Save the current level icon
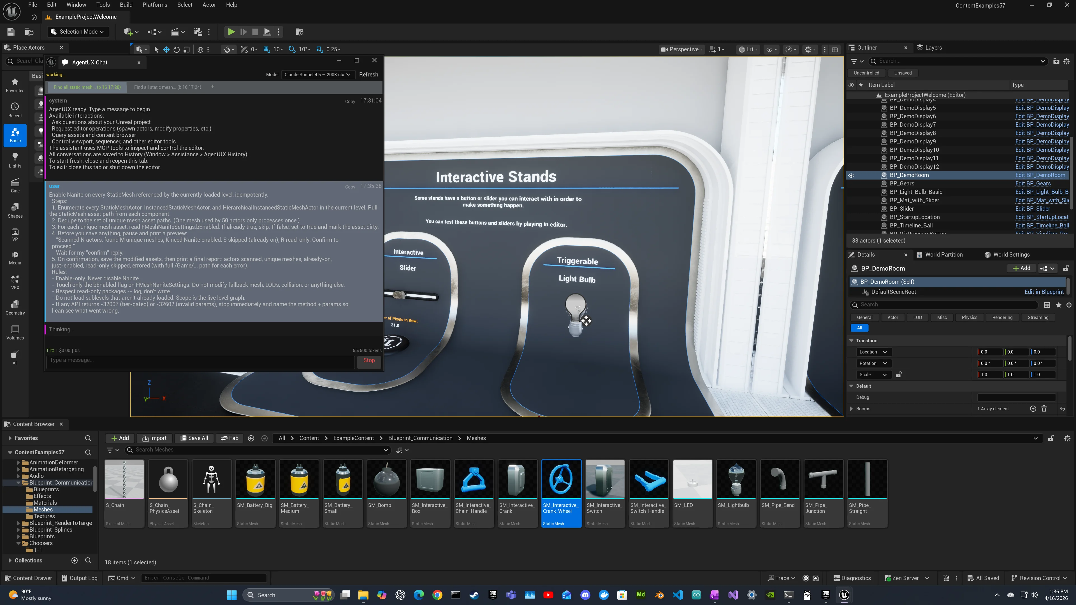Image resolution: width=1076 pixels, height=605 pixels. [x=11, y=32]
